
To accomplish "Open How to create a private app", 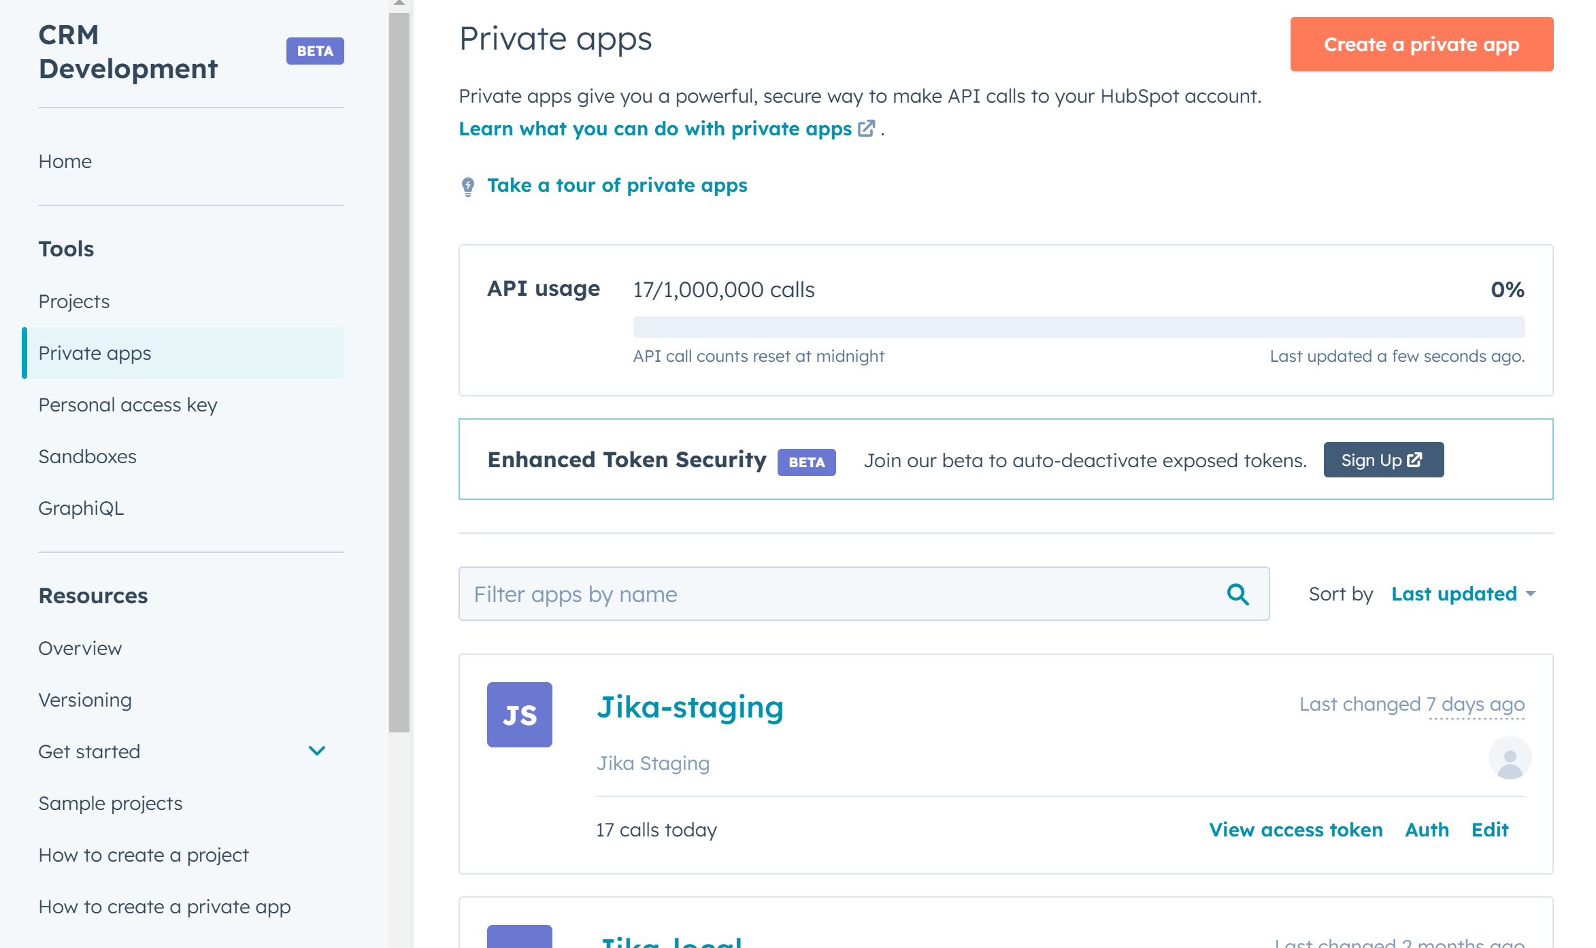I will [x=165, y=907].
